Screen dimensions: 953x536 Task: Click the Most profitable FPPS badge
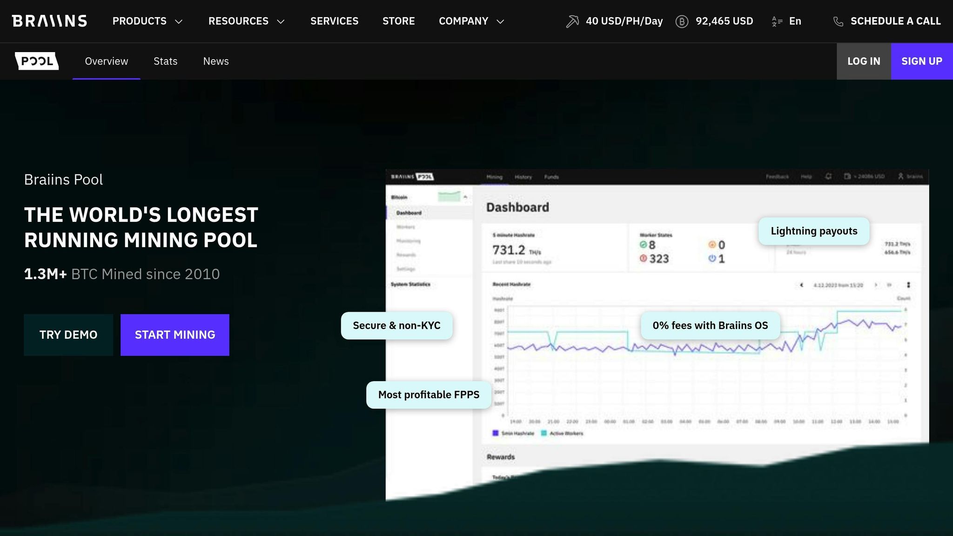[x=429, y=395]
